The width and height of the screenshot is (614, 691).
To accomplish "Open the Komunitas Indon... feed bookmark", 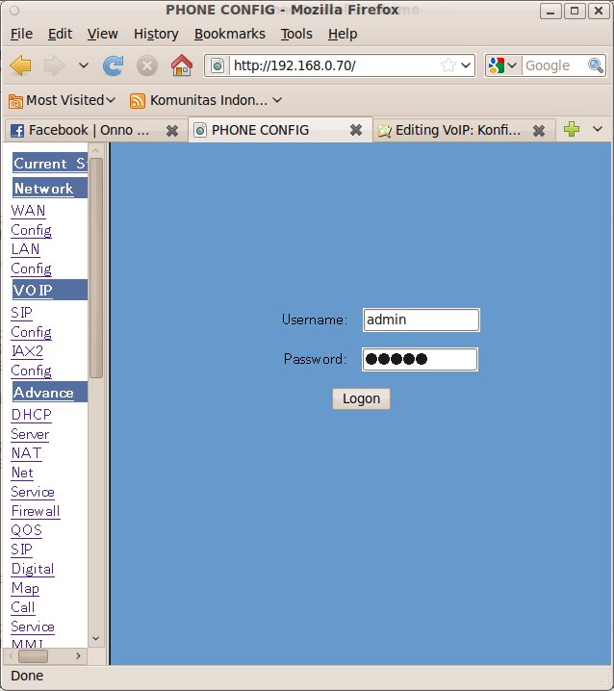I will click(205, 100).
